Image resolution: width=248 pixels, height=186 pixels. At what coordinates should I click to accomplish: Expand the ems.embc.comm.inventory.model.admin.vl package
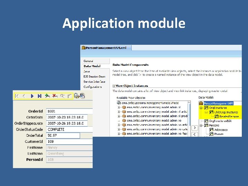pos(119,107)
